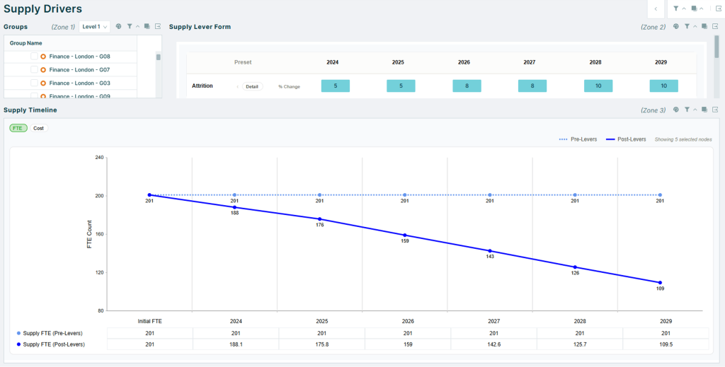Click Preset column label in lever form
Viewport: 725px width, 367px height.
(x=244, y=62)
